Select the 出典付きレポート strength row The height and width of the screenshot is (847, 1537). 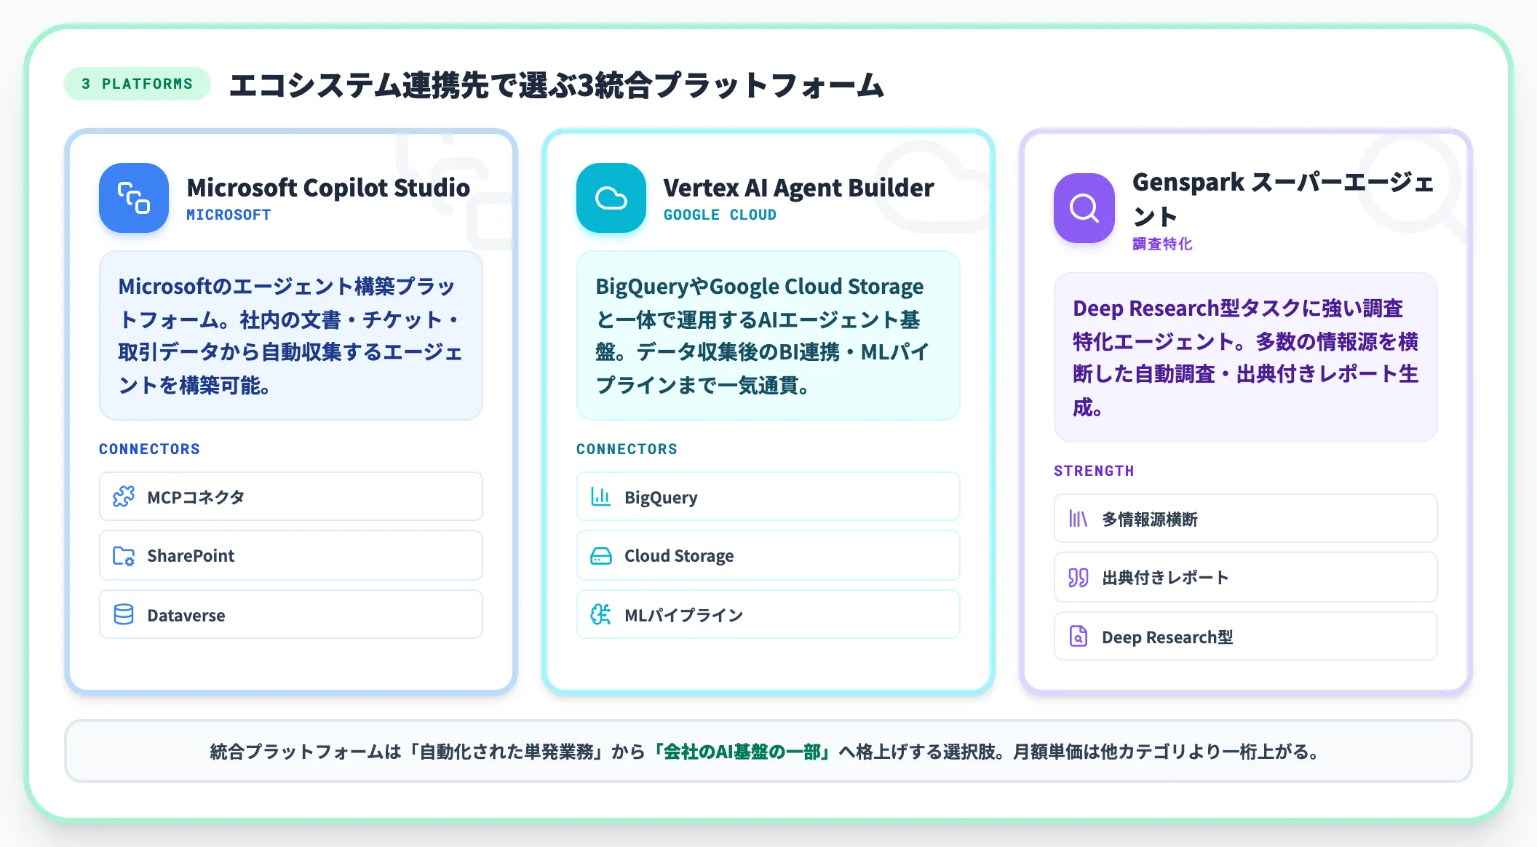click(1246, 578)
